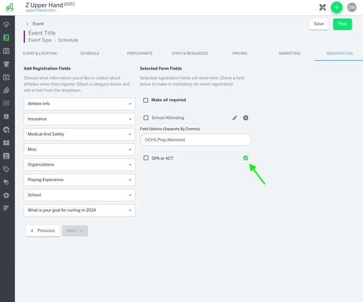The width and height of the screenshot is (363, 302).
Task: Mark GPA or ACT as required
Action: click(146, 158)
